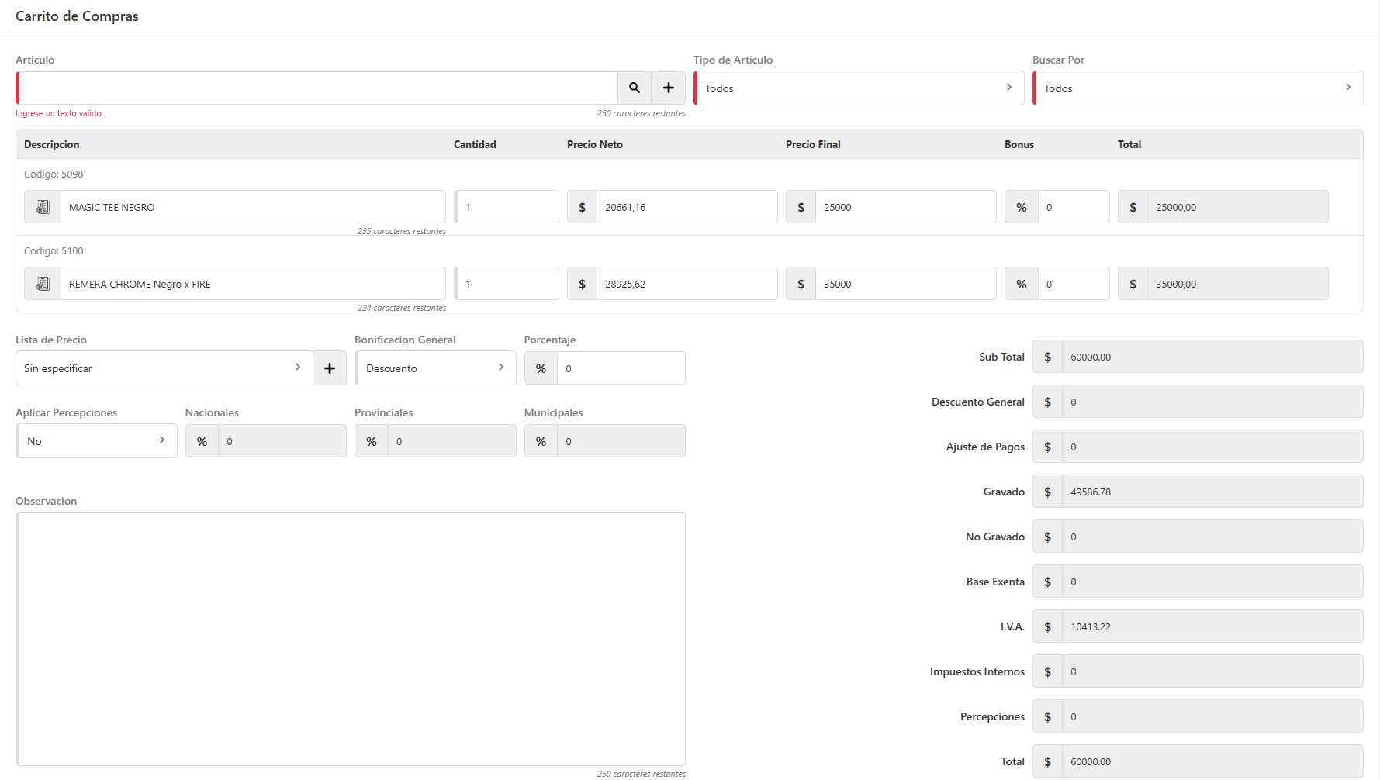Click inside the Observacion text area
The height and width of the screenshot is (780, 1380).
(351, 638)
